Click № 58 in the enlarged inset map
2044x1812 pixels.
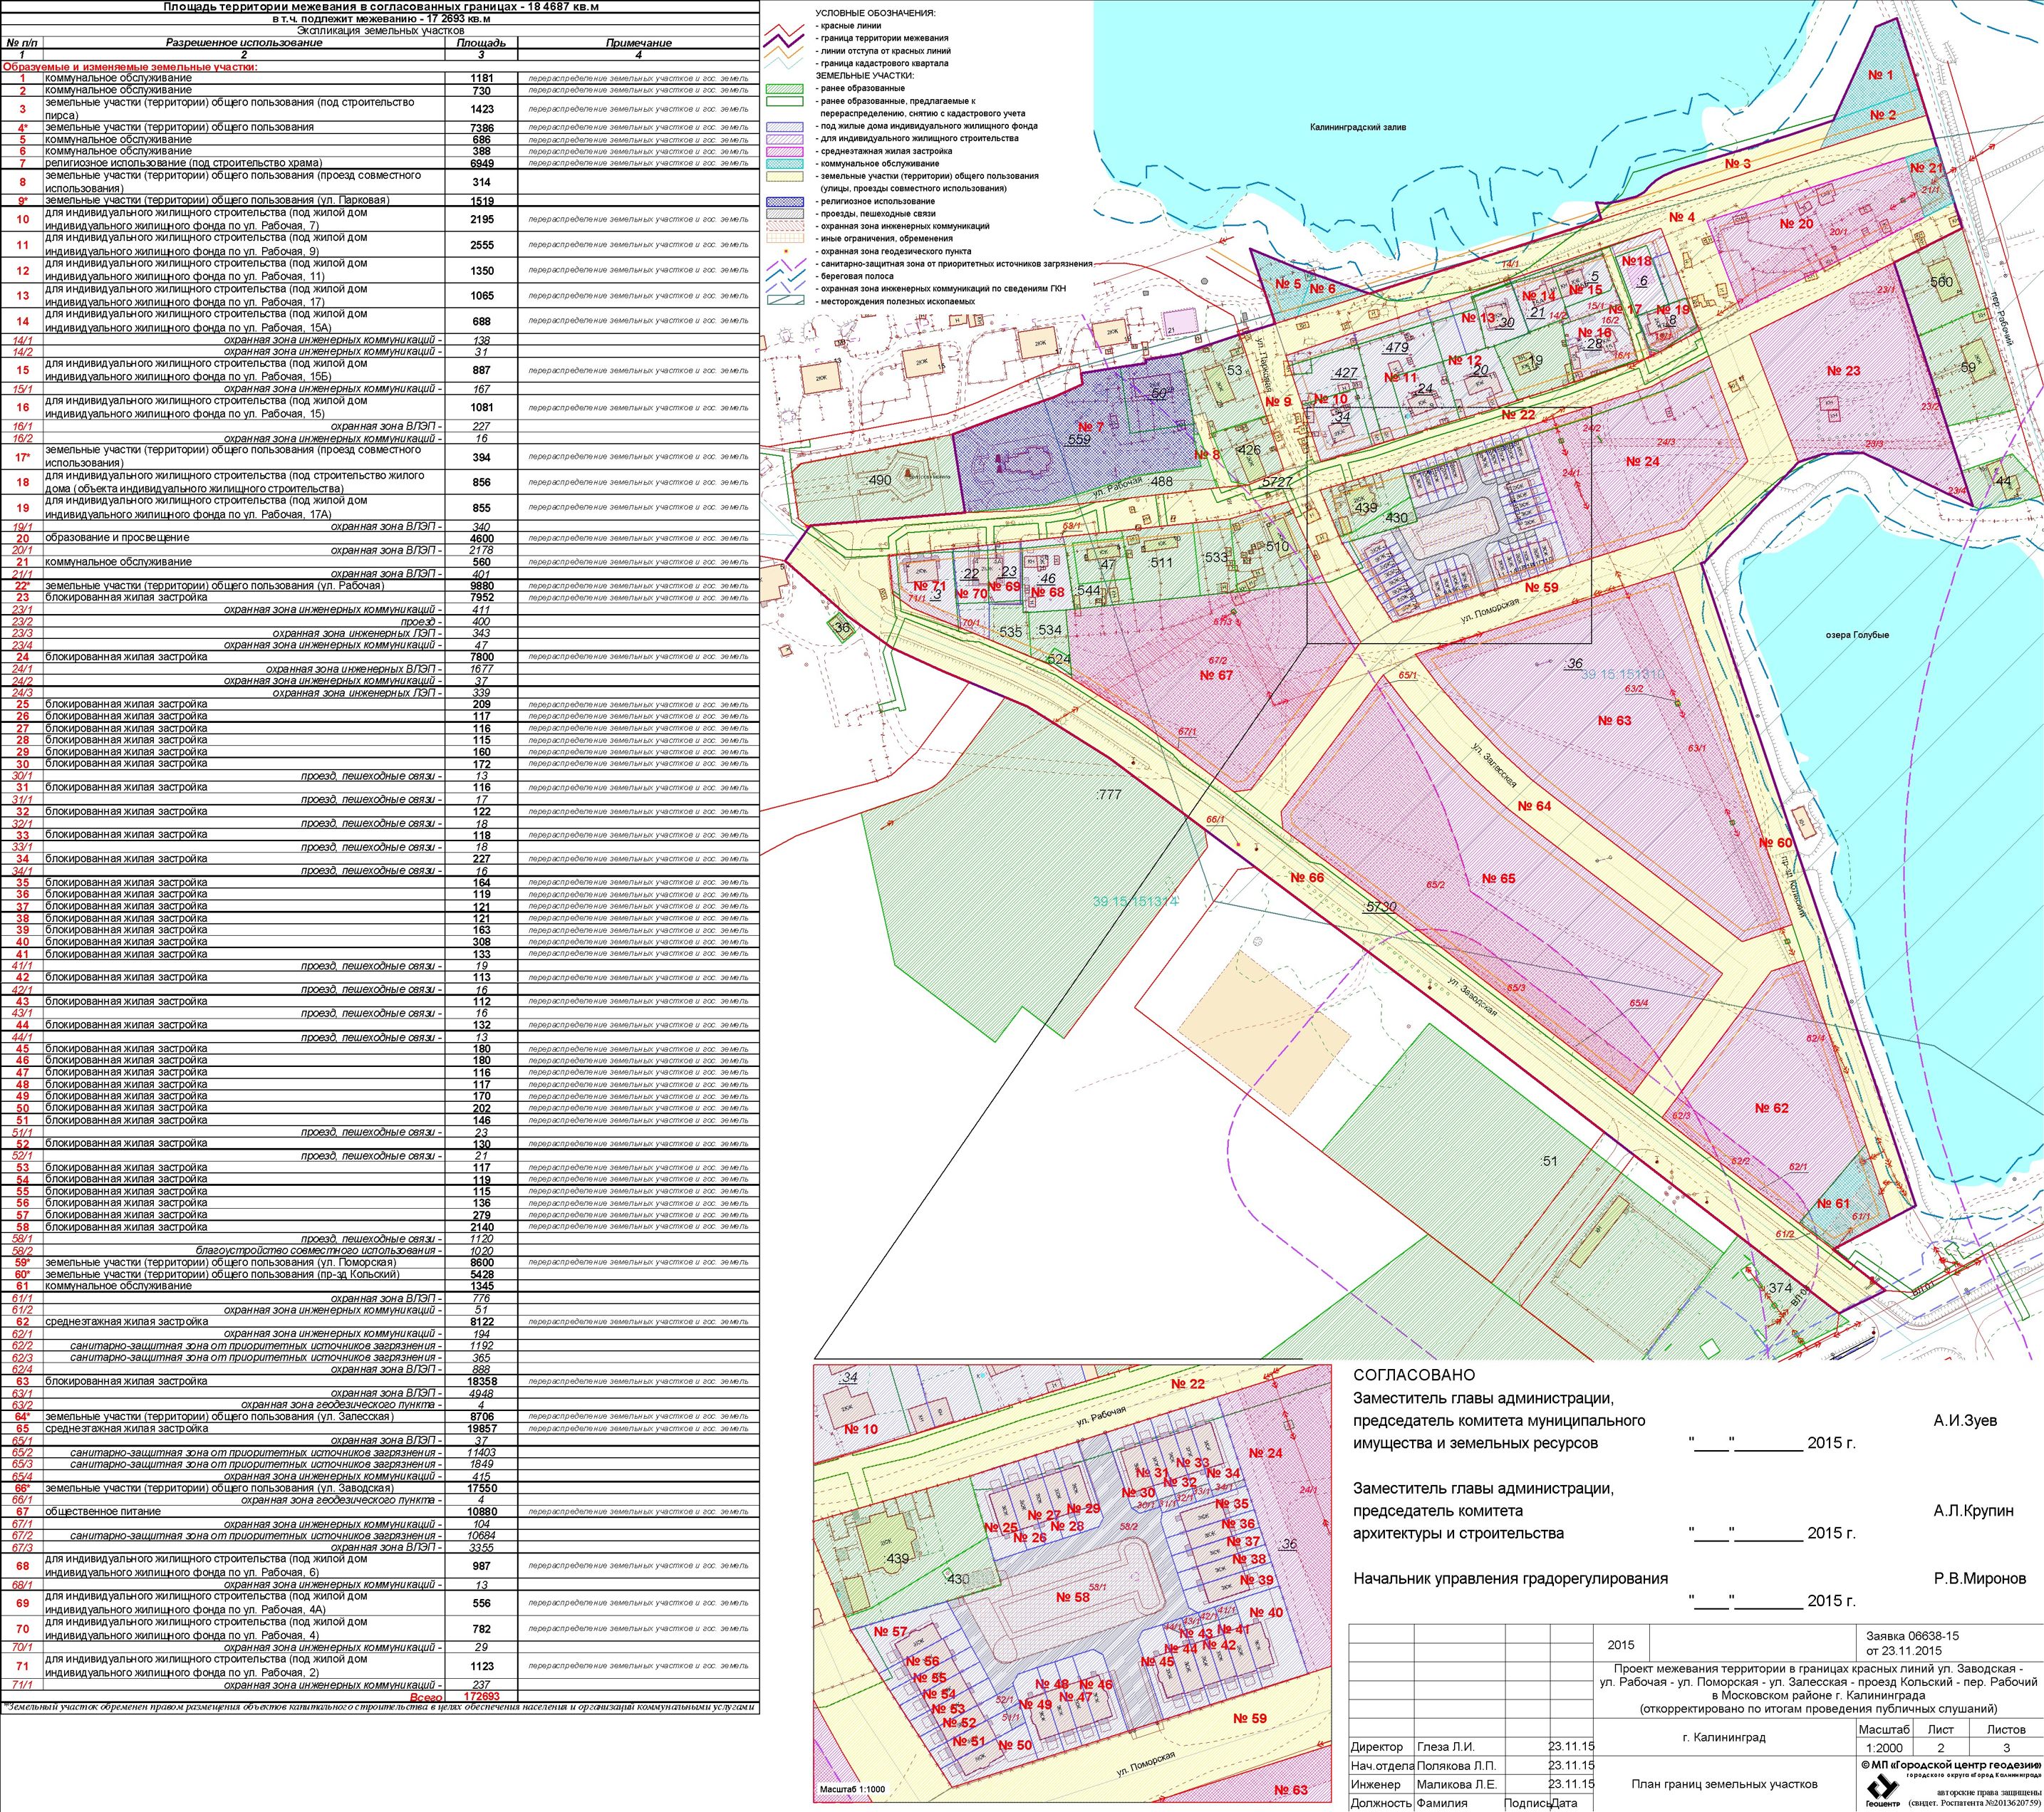[1072, 1597]
